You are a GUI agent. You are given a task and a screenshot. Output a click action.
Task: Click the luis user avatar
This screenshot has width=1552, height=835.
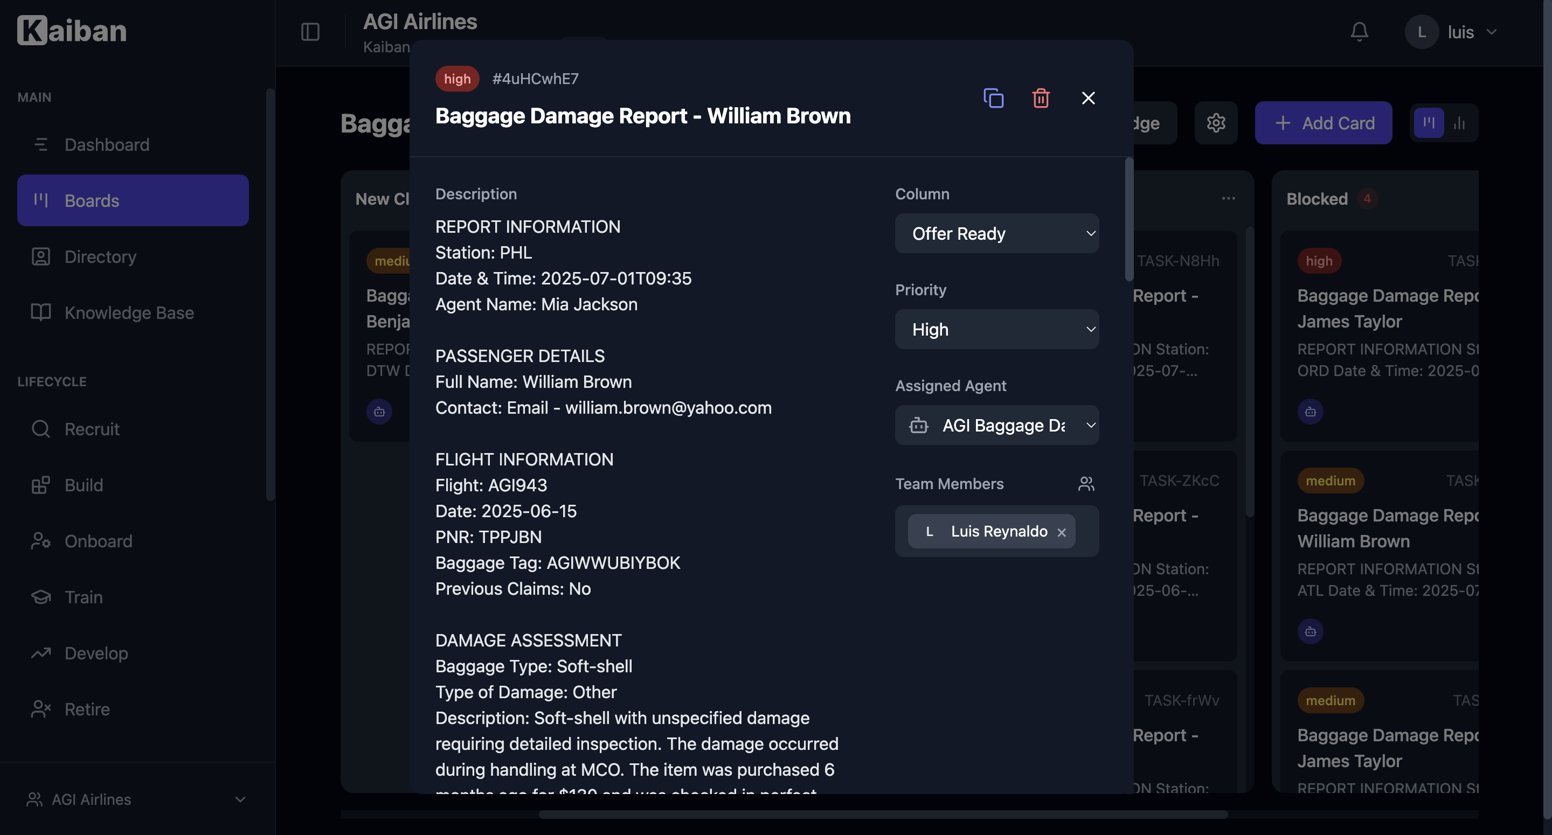[x=1421, y=31]
